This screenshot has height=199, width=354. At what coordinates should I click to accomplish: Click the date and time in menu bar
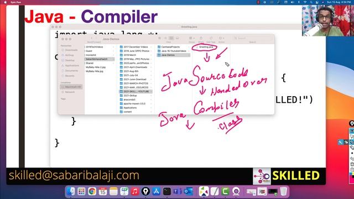[339, 2]
